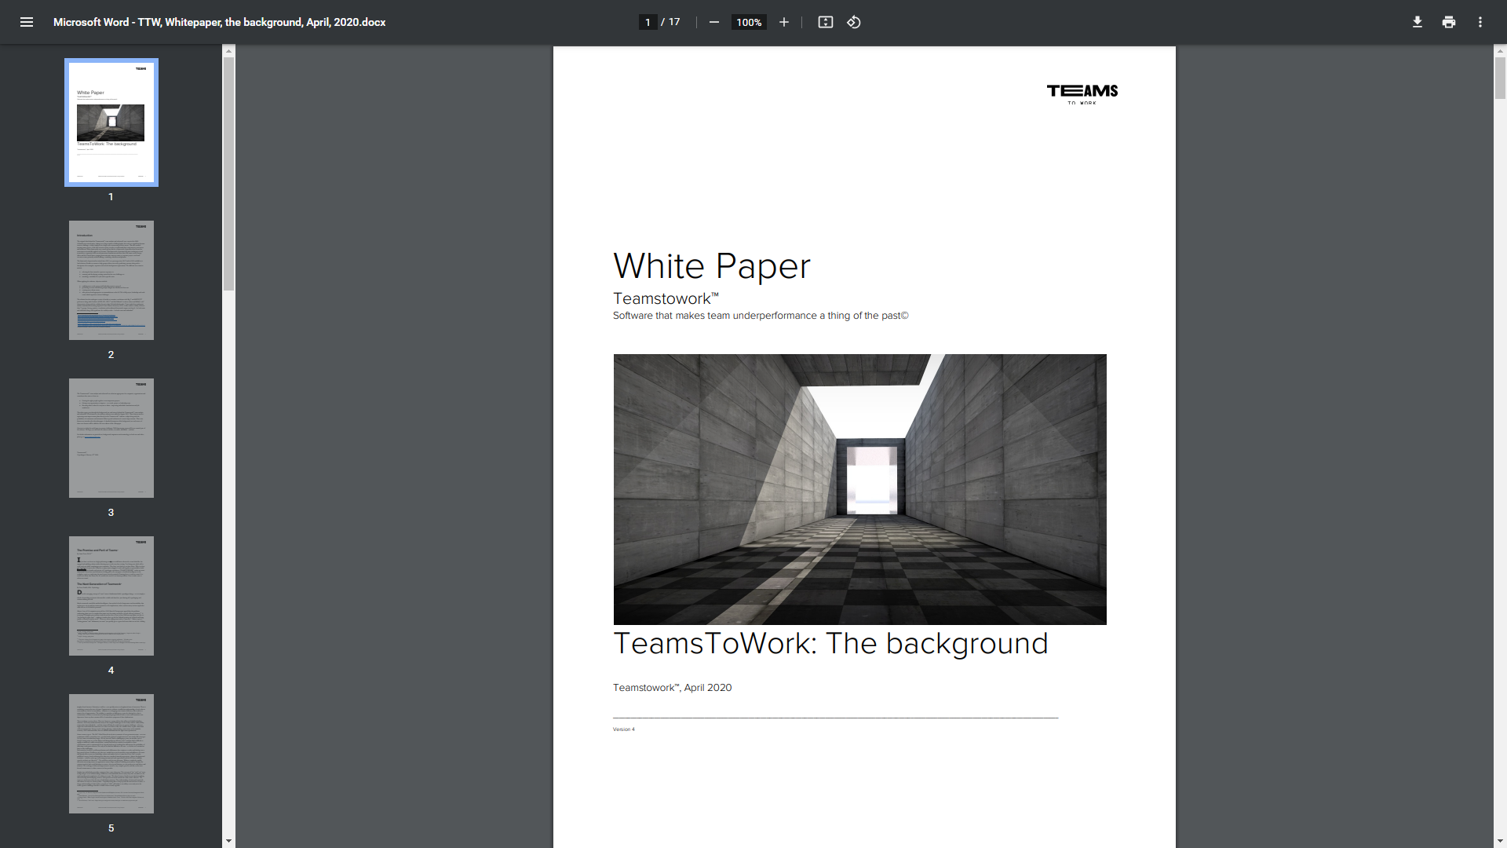Screen dimensions: 1507x848
Task: Go to page 4 thumbnail
Action: pos(111,596)
